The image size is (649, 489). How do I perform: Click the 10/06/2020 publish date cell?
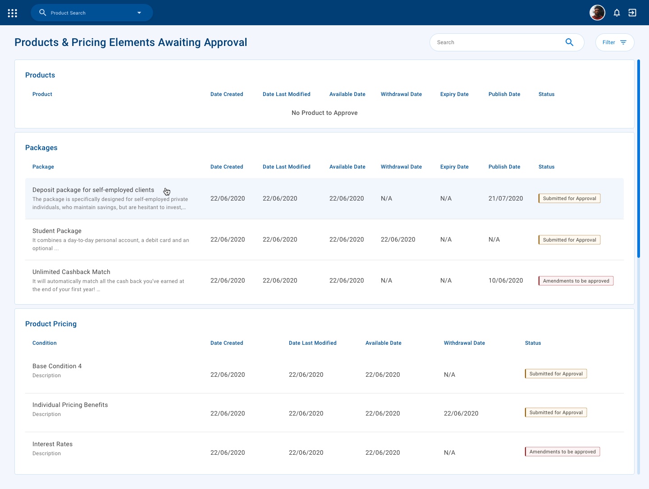click(x=506, y=280)
